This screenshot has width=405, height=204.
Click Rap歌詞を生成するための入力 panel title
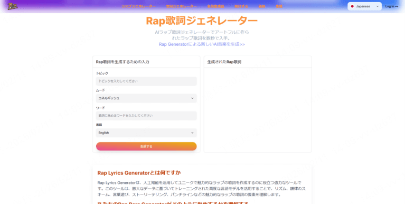123,62
